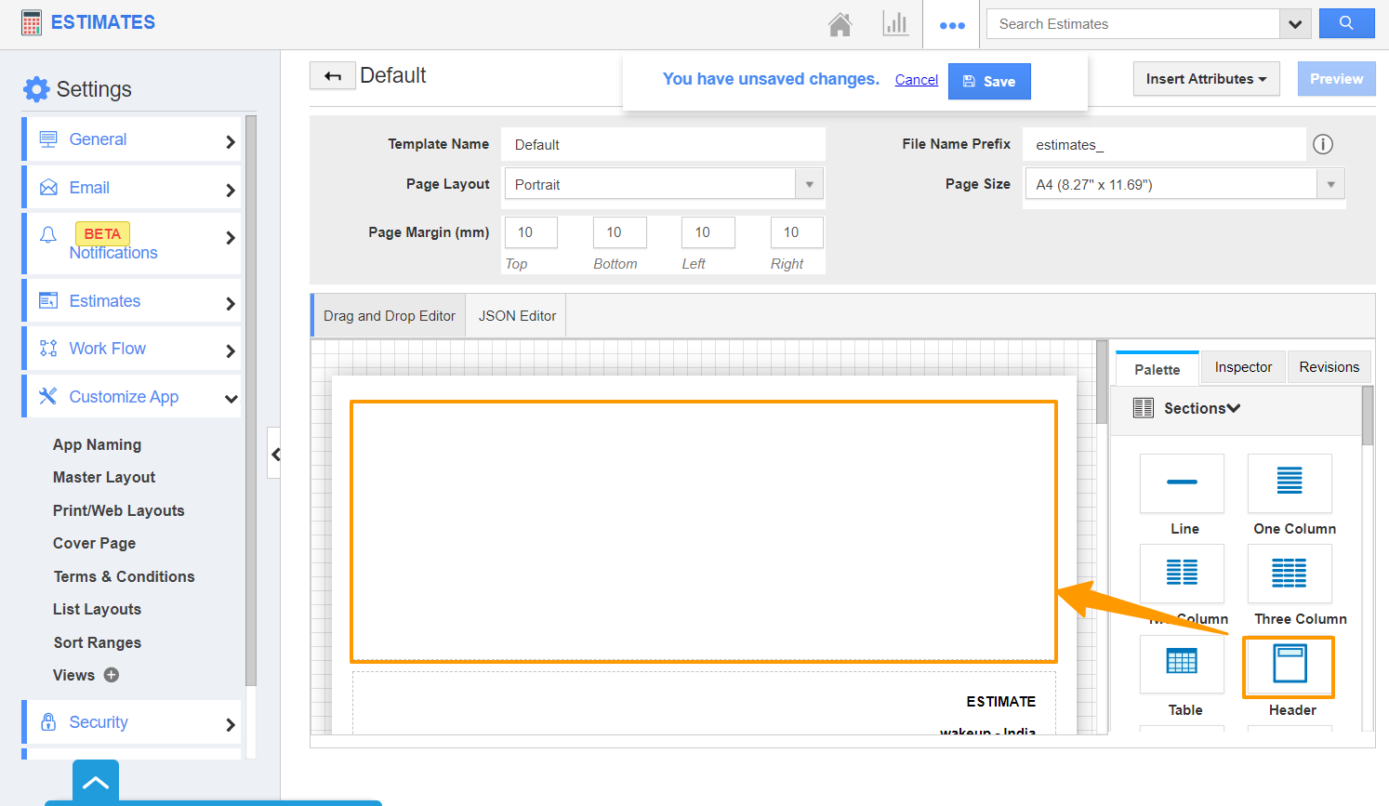This screenshot has width=1389, height=806.
Task: Click the file name prefix info icon
Action: pos(1322,144)
